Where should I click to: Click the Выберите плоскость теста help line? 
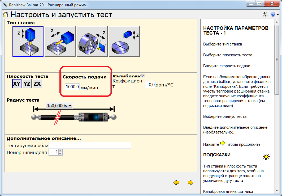tap(228, 55)
